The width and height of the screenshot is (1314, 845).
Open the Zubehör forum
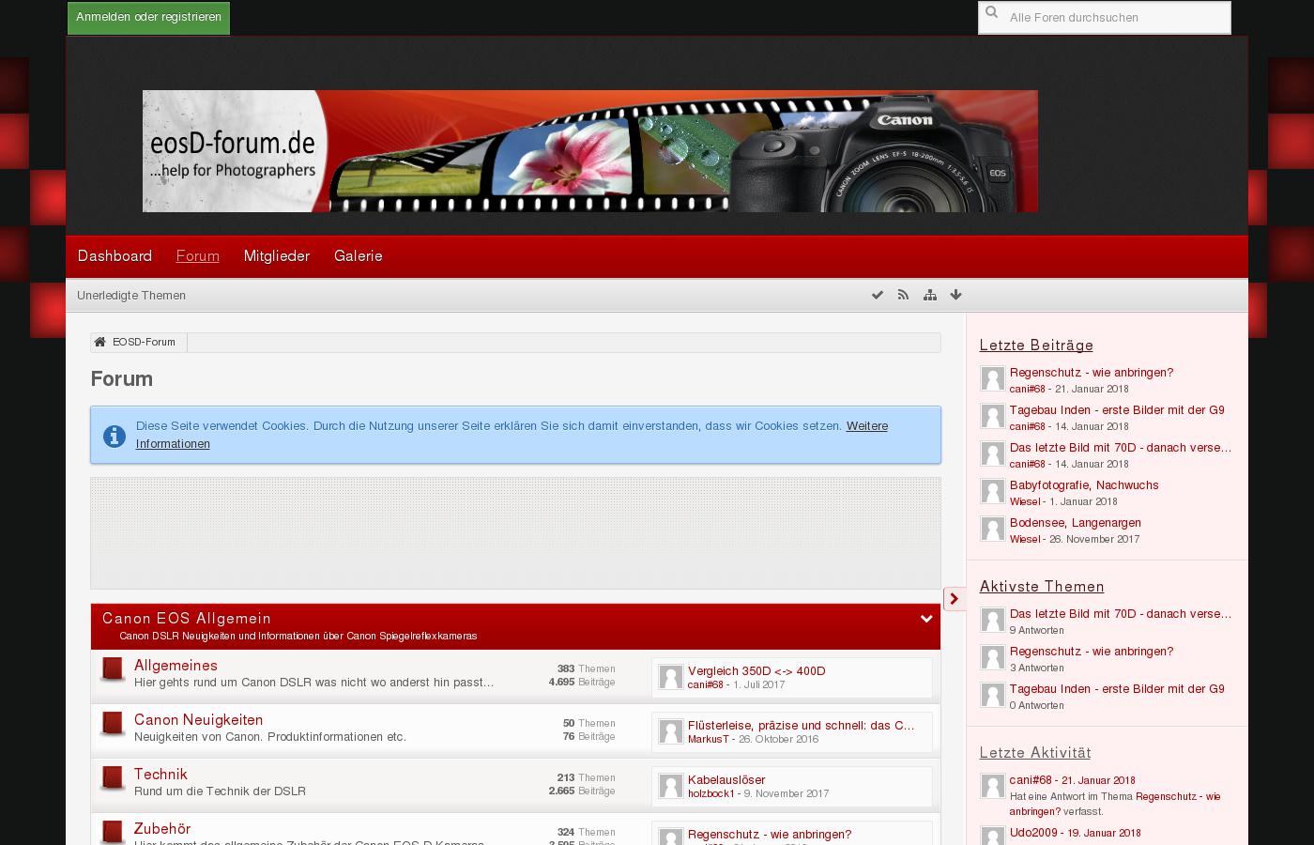coord(162,829)
